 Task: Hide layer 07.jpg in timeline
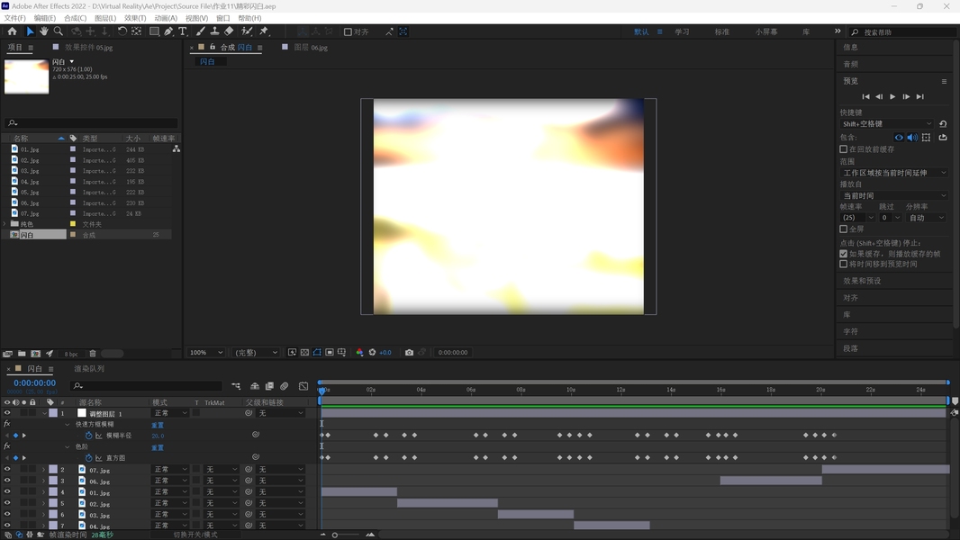coord(7,470)
